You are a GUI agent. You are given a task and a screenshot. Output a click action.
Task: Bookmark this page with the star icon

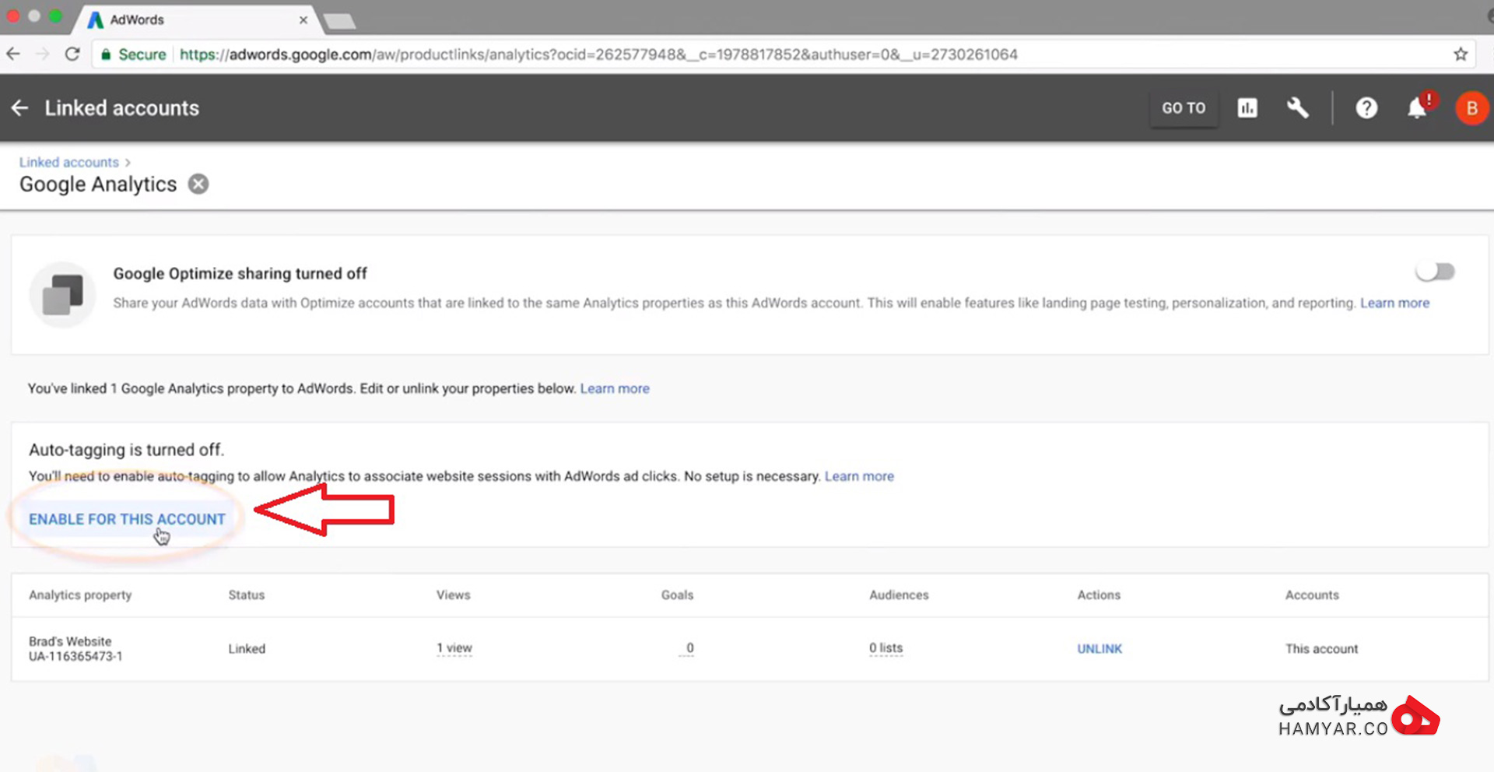1461,54
